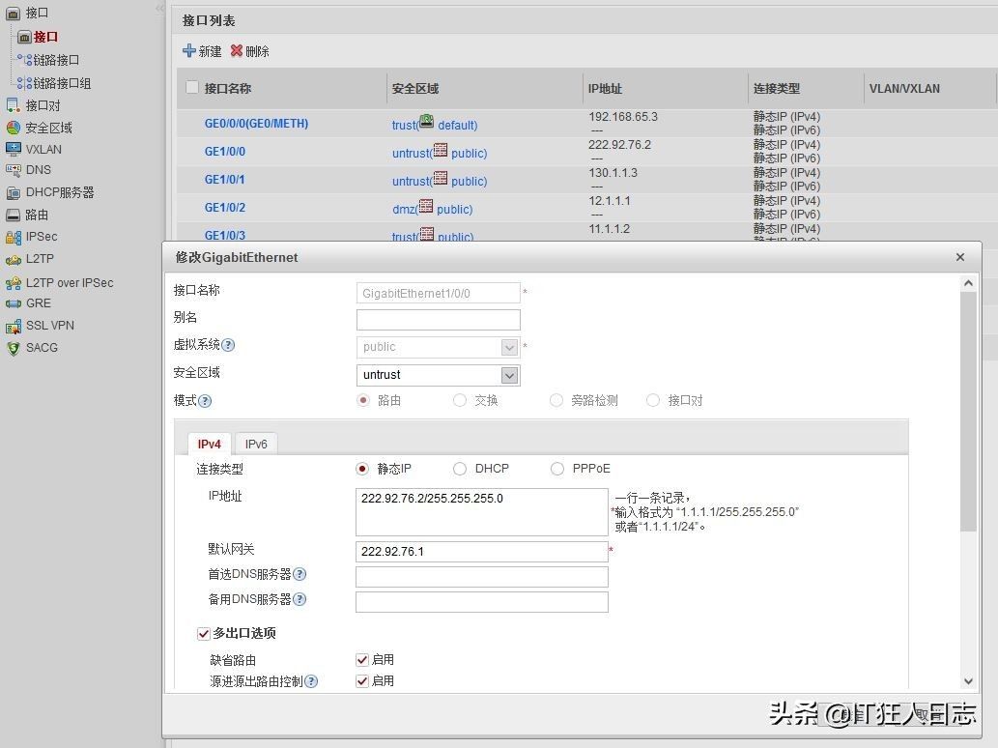998x748 pixels.
Task: Switch to the IPv6 tab
Action: [256, 444]
